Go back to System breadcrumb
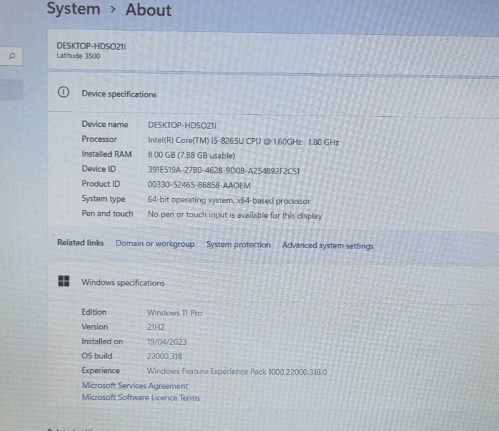This screenshot has width=499, height=431. (x=74, y=9)
